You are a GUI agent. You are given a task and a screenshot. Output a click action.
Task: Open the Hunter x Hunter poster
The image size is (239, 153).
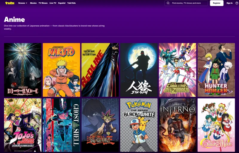pyautogui.click(x=216, y=70)
